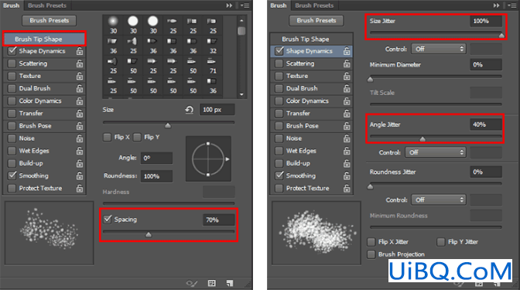520x290 pixels.
Task: Select Brush tab in right panel
Action: (x=279, y=5)
